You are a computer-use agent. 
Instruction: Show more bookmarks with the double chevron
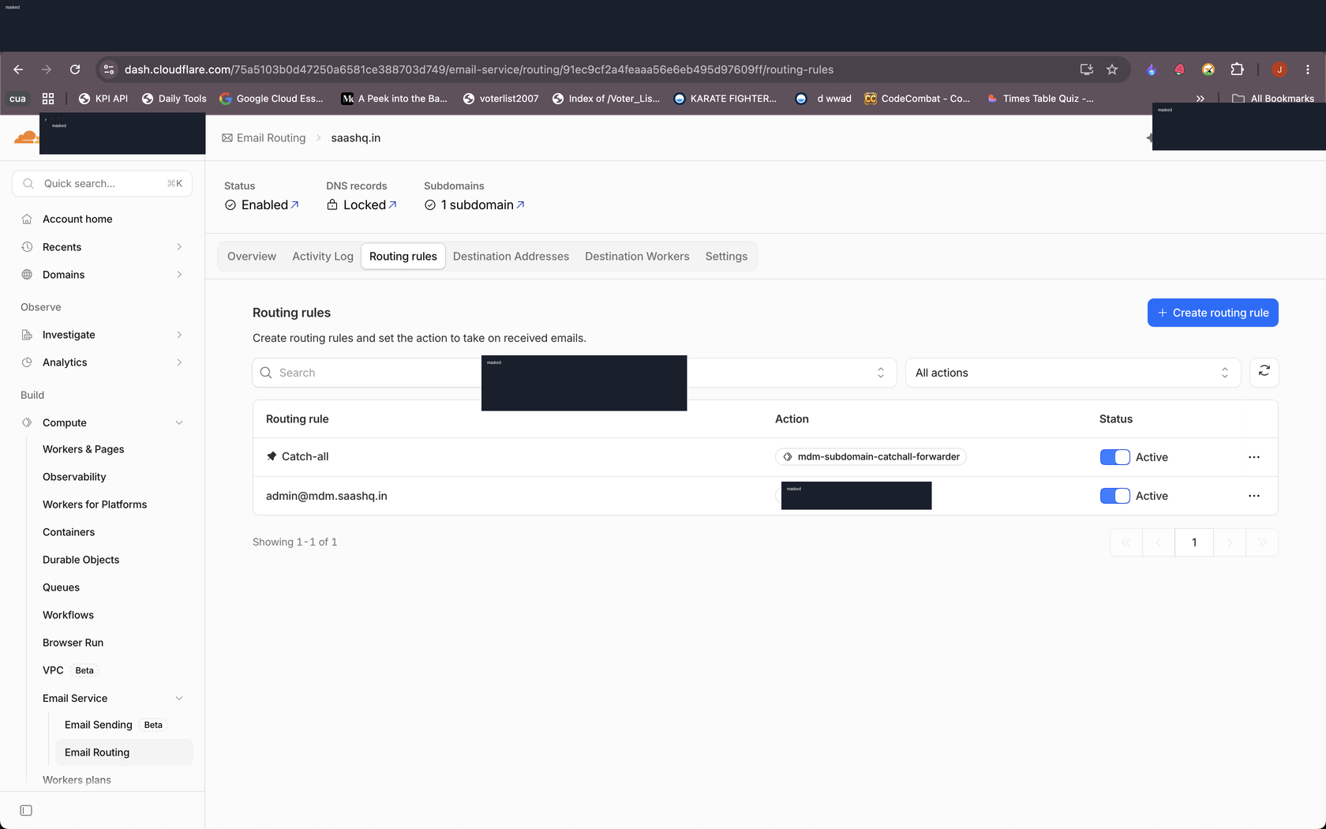pyautogui.click(x=1201, y=99)
